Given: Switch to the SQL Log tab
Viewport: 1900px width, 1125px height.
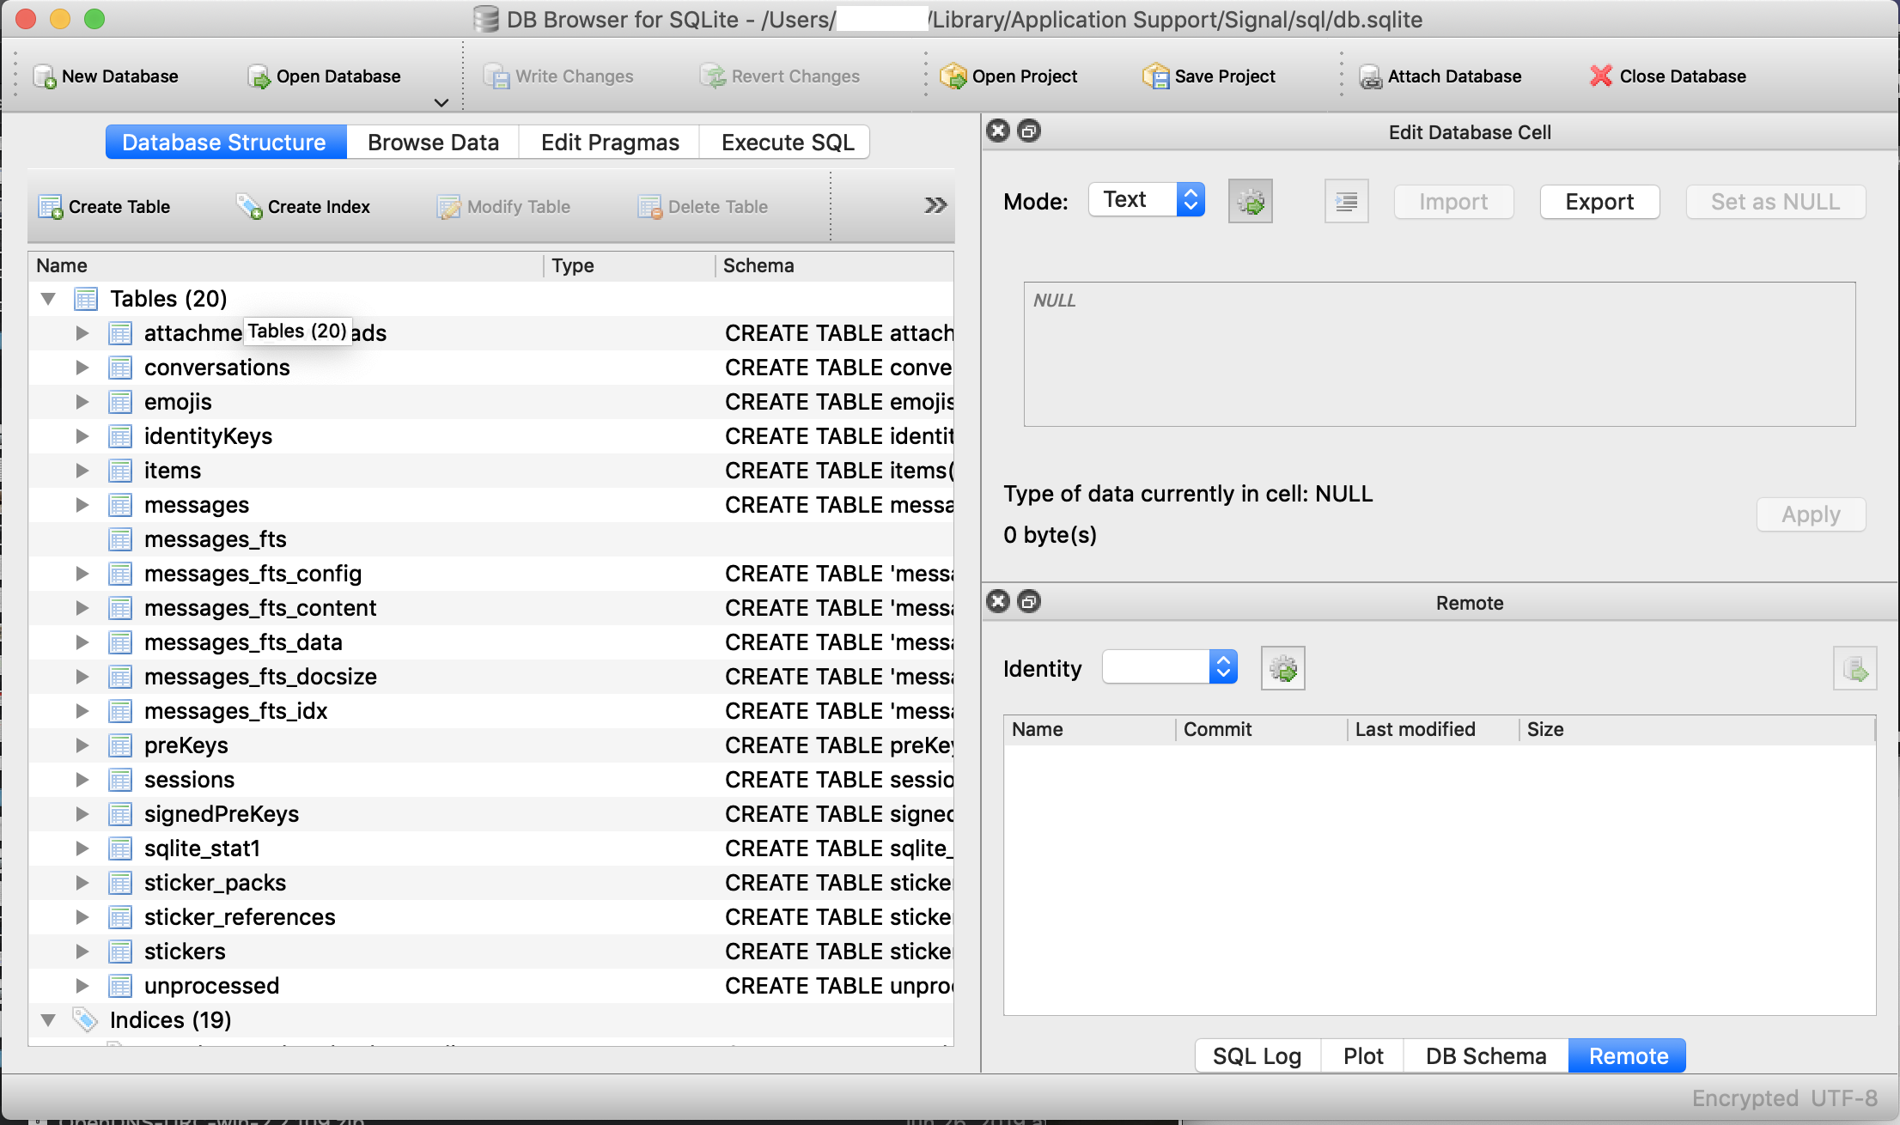Looking at the screenshot, I should 1257,1055.
